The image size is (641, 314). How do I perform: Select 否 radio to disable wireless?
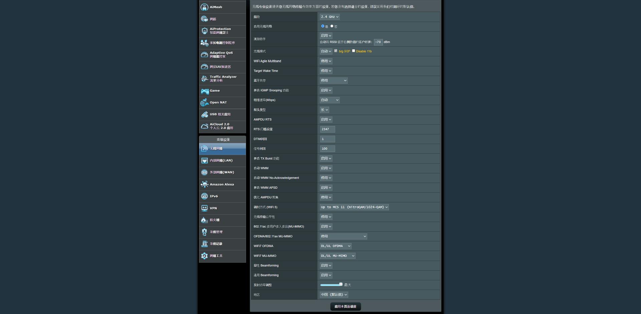332,26
